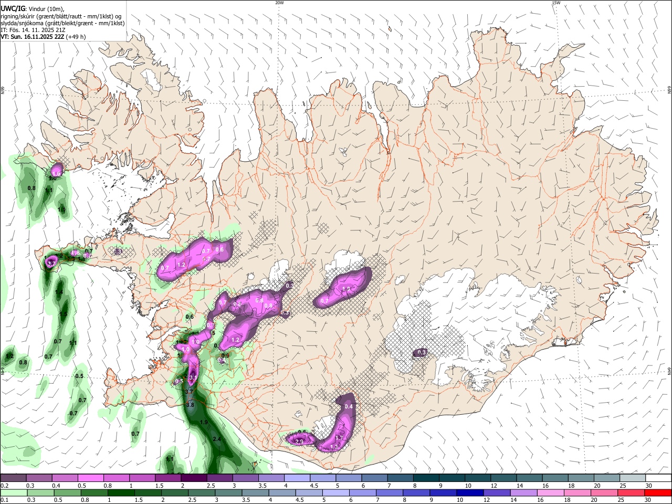
Task: Select the upper legend swatch starting at 14
Action: [529, 478]
